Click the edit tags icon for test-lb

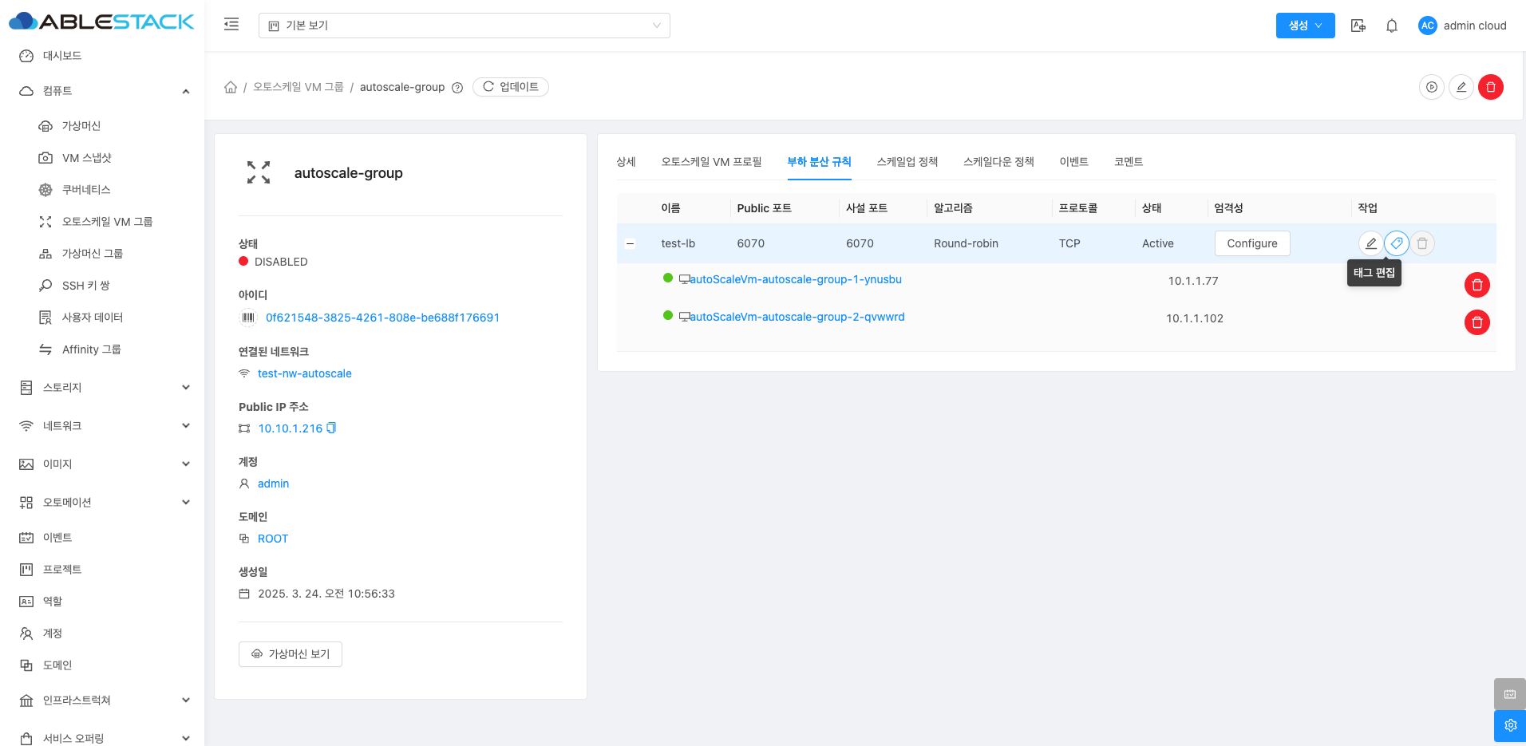tap(1396, 243)
